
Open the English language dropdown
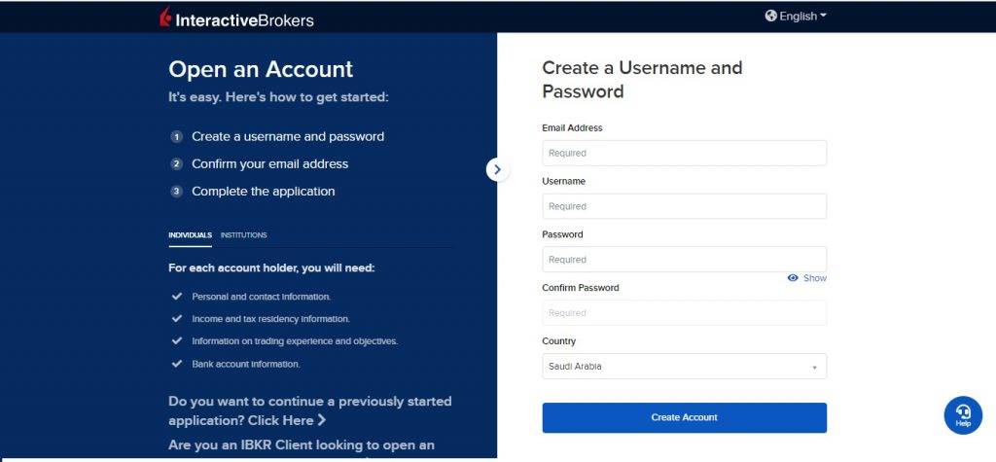coord(796,16)
